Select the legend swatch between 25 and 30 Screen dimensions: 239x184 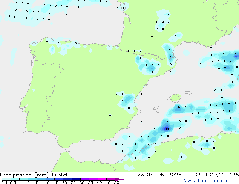pyautogui.click(x=76, y=179)
